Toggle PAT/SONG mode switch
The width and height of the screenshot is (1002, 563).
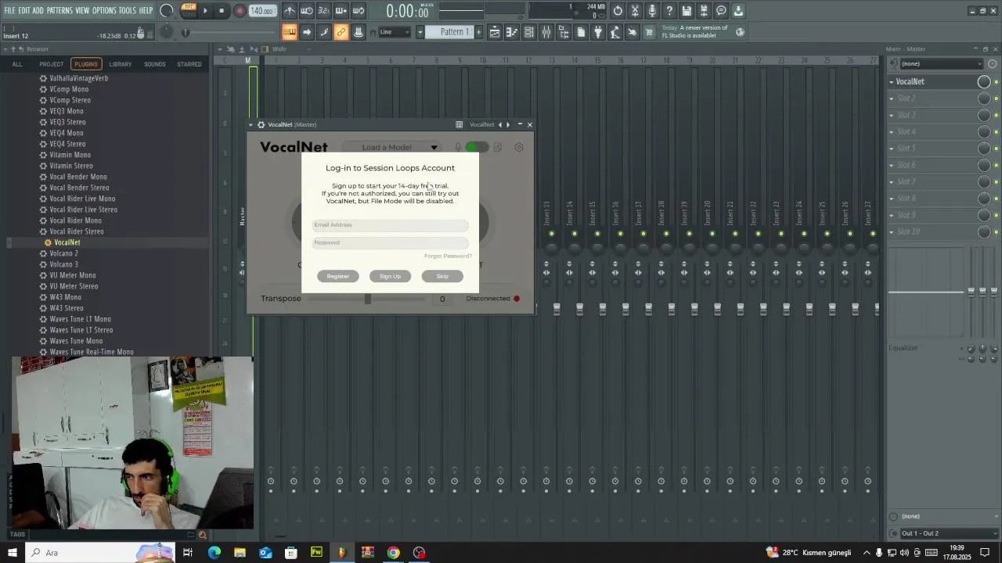coord(189,10)
